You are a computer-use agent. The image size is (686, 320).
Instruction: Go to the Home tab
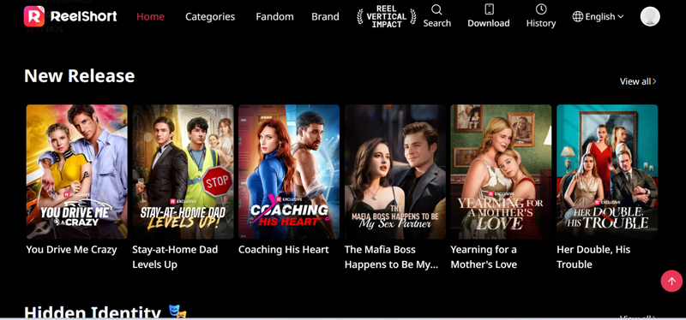151,16
